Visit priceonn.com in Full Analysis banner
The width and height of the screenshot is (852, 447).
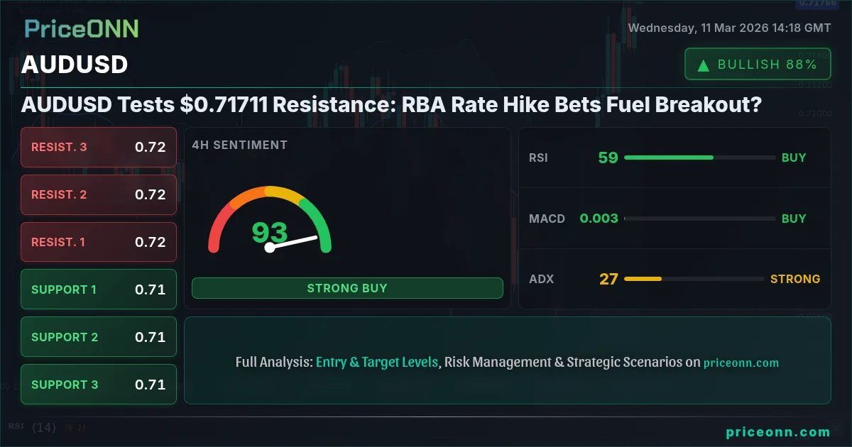click(x=741, y=363)
